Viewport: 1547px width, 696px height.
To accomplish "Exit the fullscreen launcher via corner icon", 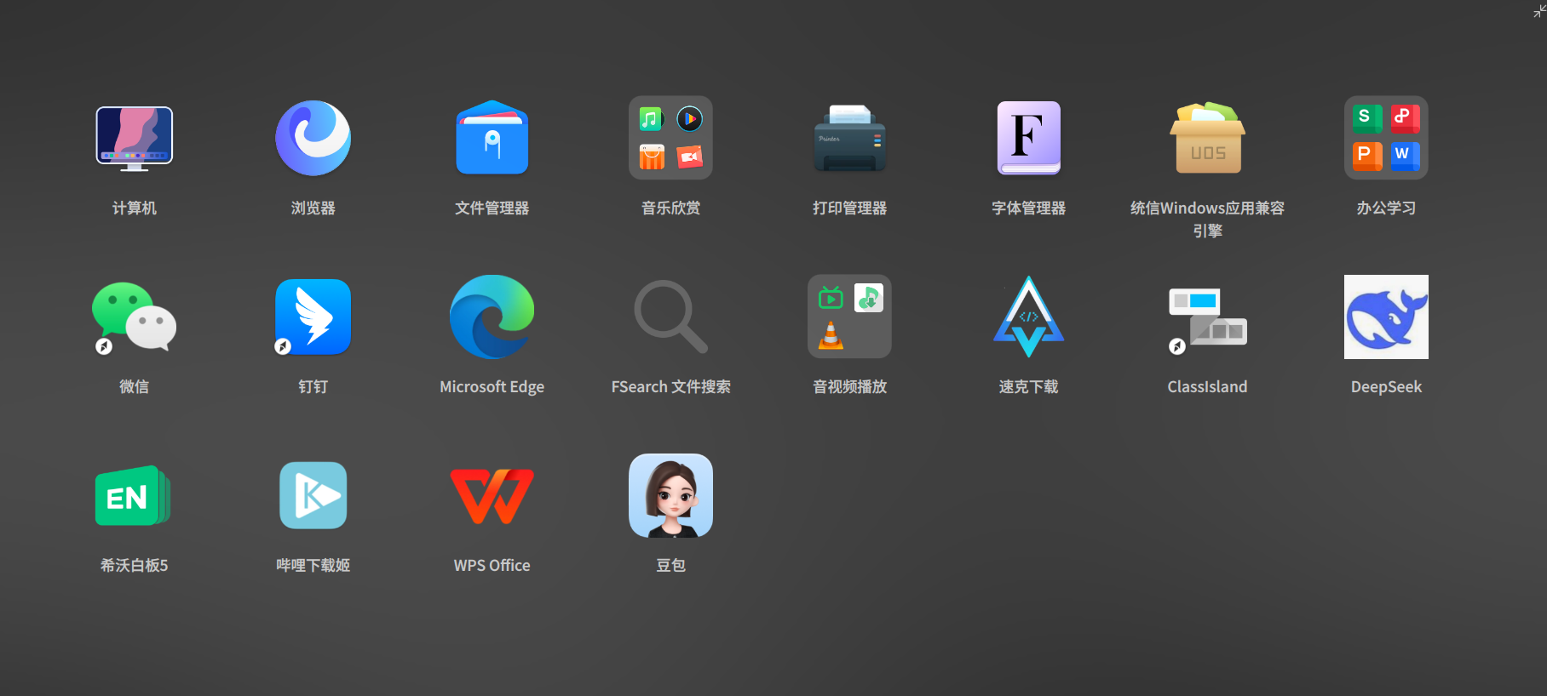I will [1539, 10].
